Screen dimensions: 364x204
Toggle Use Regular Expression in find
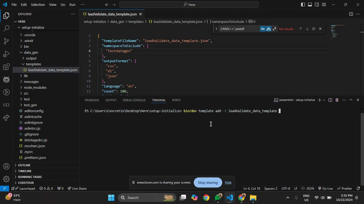(274, 29)
